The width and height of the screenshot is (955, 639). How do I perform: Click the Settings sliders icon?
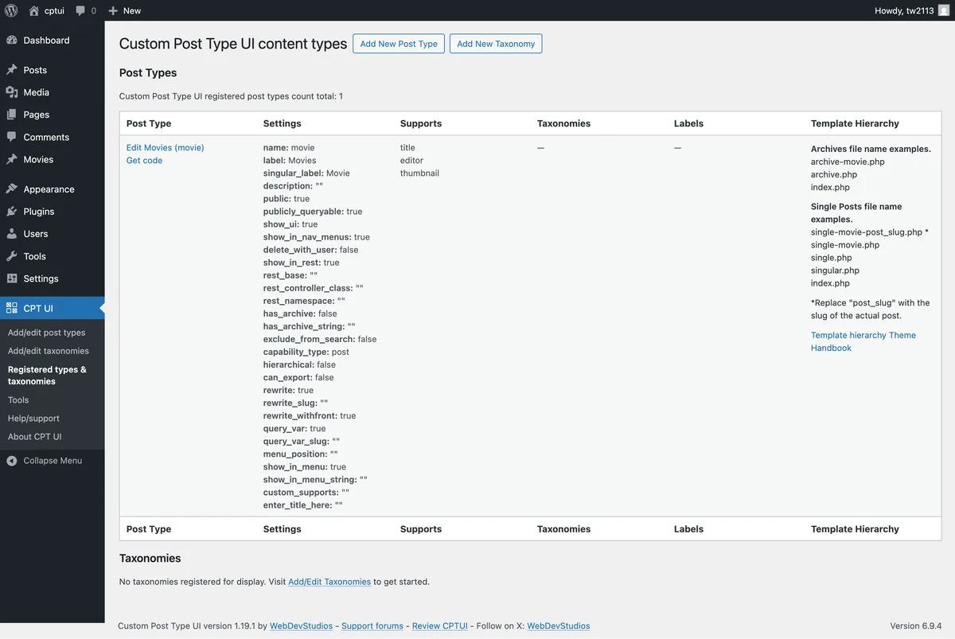coord(12,279)
